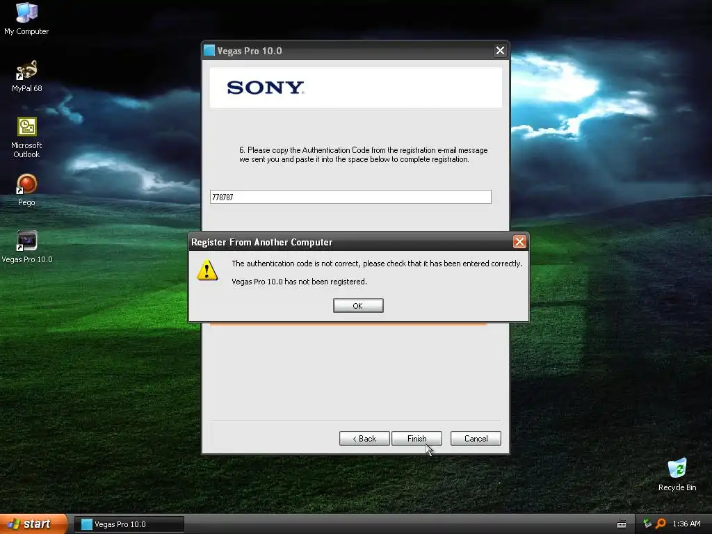Open My Computer desktop icon
712x534 pixels.
26,18
